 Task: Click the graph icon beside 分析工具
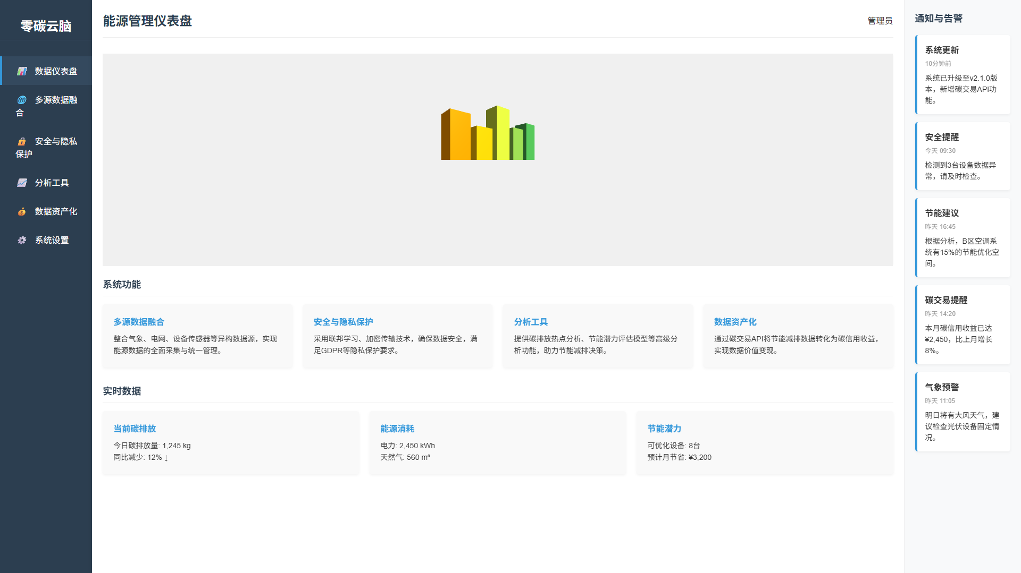click(x=22, y=183)
